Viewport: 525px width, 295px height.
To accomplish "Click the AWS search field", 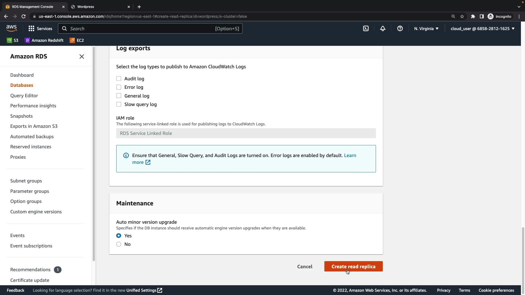I will click(150, 28).
